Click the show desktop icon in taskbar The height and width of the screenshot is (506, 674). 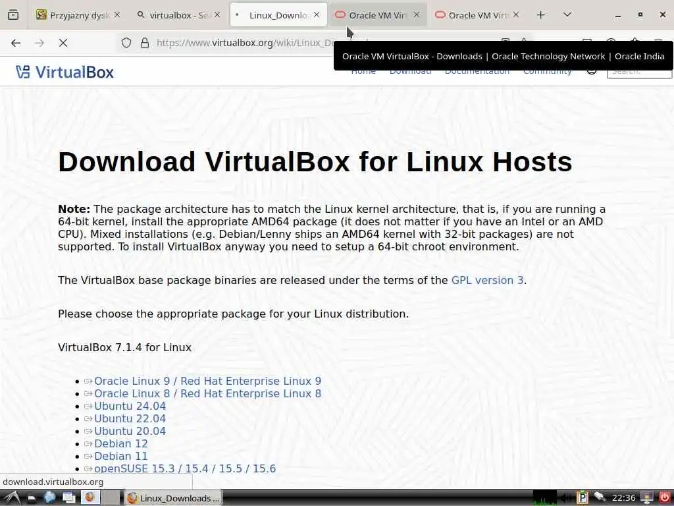(32, 498)
